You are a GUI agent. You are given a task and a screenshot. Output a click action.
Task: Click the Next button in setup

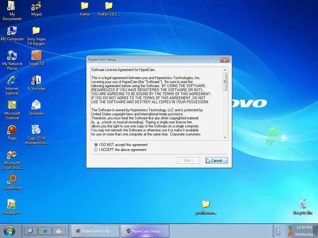coord(189,161)
